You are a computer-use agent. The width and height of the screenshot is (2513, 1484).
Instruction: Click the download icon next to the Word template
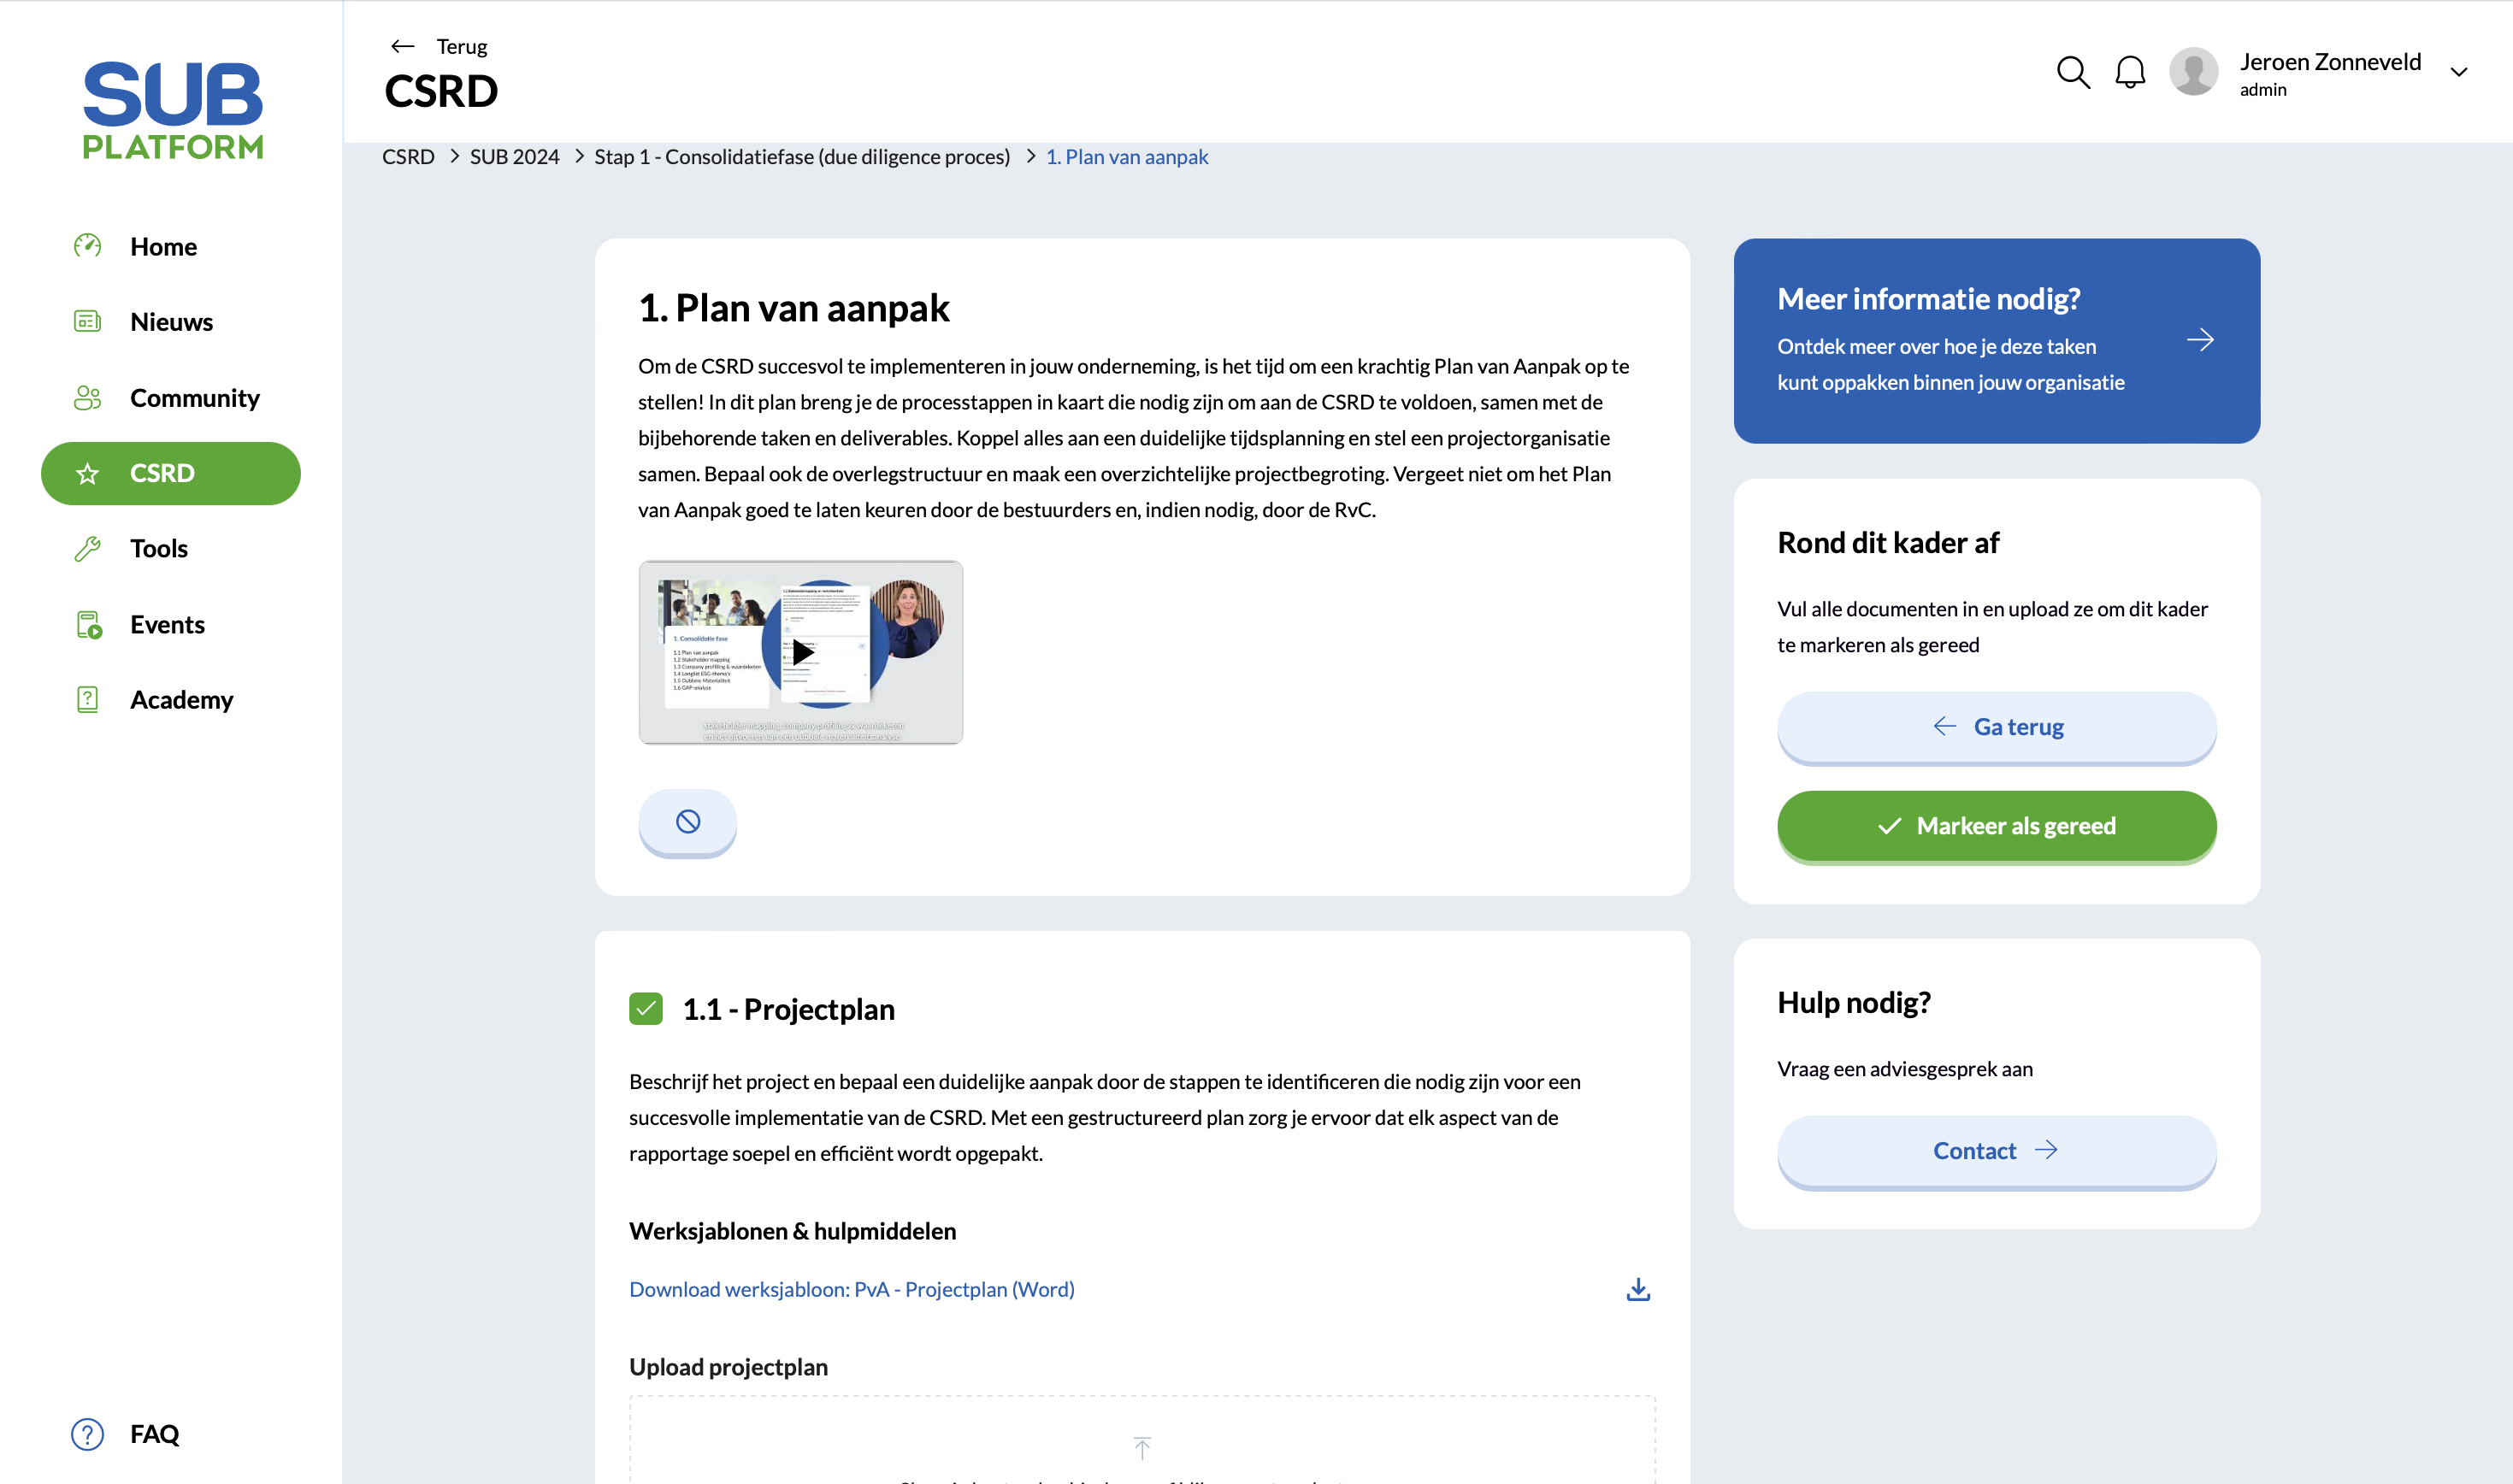pos(1637,1289)
